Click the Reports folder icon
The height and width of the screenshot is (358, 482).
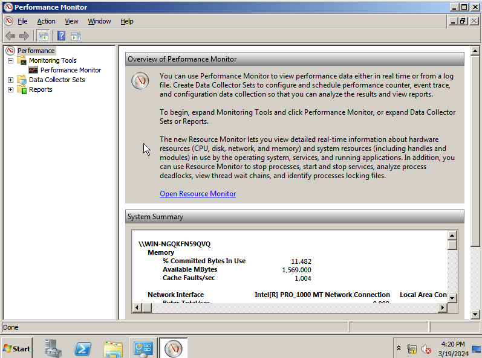coord(22,89)
